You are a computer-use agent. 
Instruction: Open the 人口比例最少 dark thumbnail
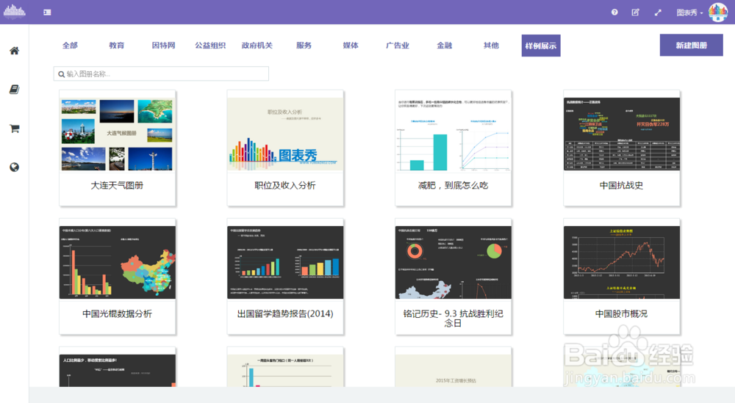tap(117, 370)
